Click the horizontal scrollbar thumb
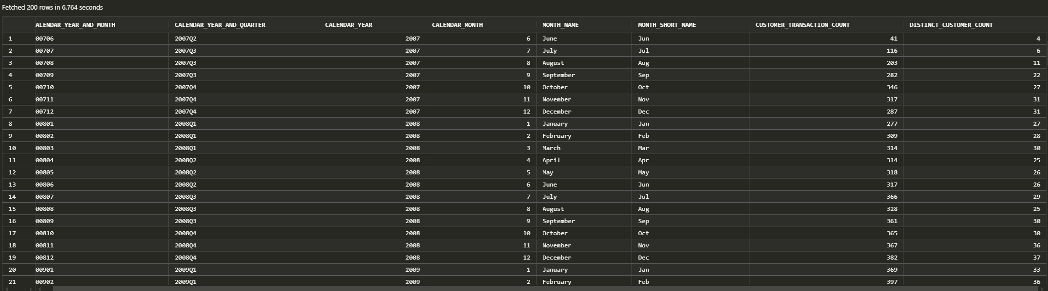Viewport: 1048px width, 291px height. click(507, 288)
